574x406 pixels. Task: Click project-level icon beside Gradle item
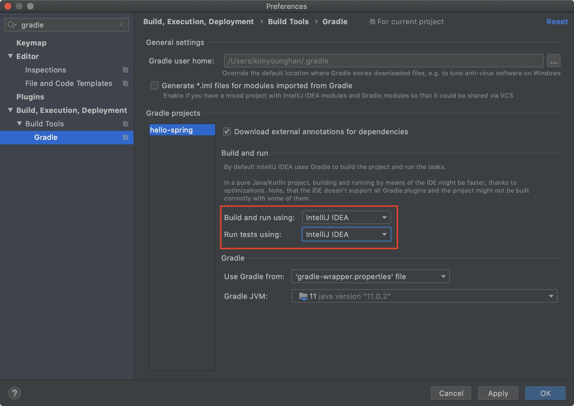(x=126, y=137)
